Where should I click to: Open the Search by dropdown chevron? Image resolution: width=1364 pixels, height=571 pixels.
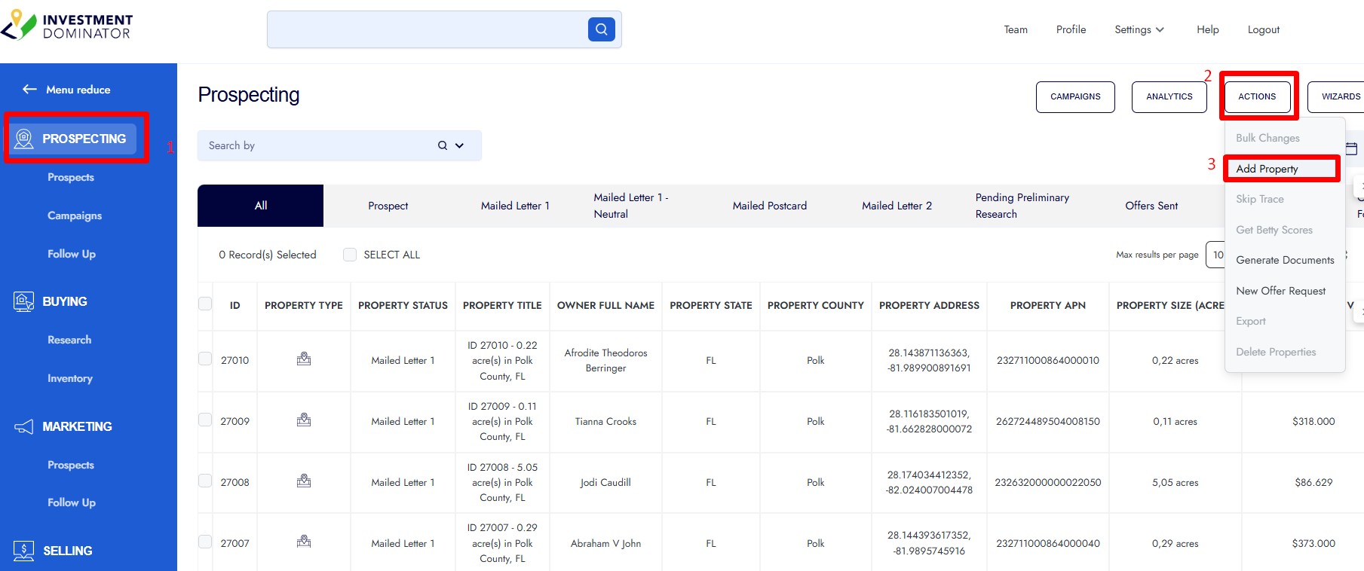coord(459,145)
